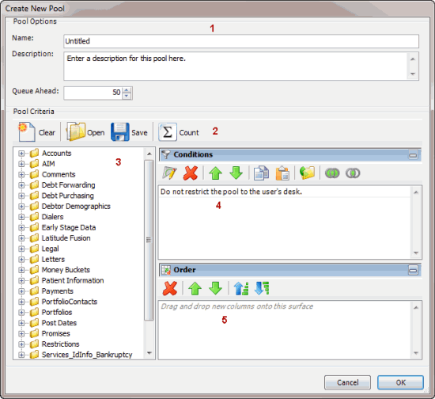The height and width of the screenshot is (399, 435).
Task: Click the Clear criteria icon
Action: (x=27, y=132)
